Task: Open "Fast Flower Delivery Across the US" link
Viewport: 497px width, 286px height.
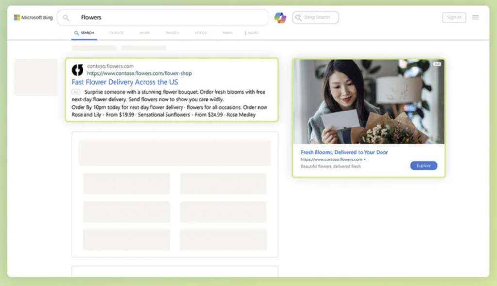Action: [x=125, y=82]
